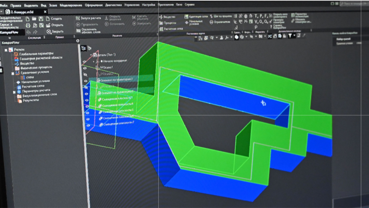The width and height of the screenshot is (369, 208).
Task: Click the Адаптация сетки icon
Action: tap(187, 17)
